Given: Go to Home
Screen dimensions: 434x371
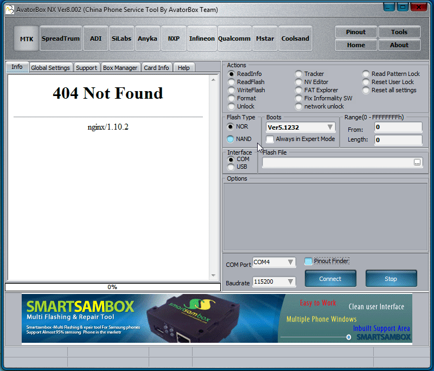Looking at the screenshot, I should coord(356,45).
